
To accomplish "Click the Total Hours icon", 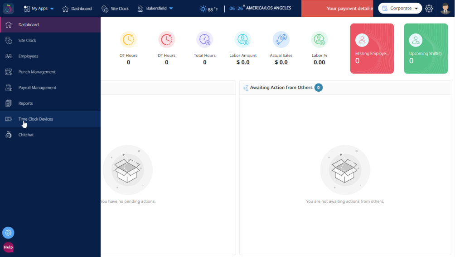I will click(x=204, y=40).
